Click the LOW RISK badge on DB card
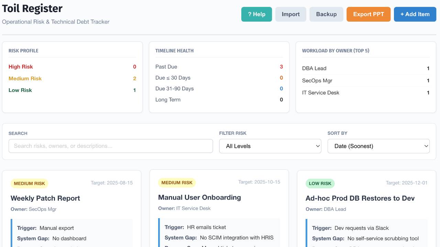 click(320, 183)
